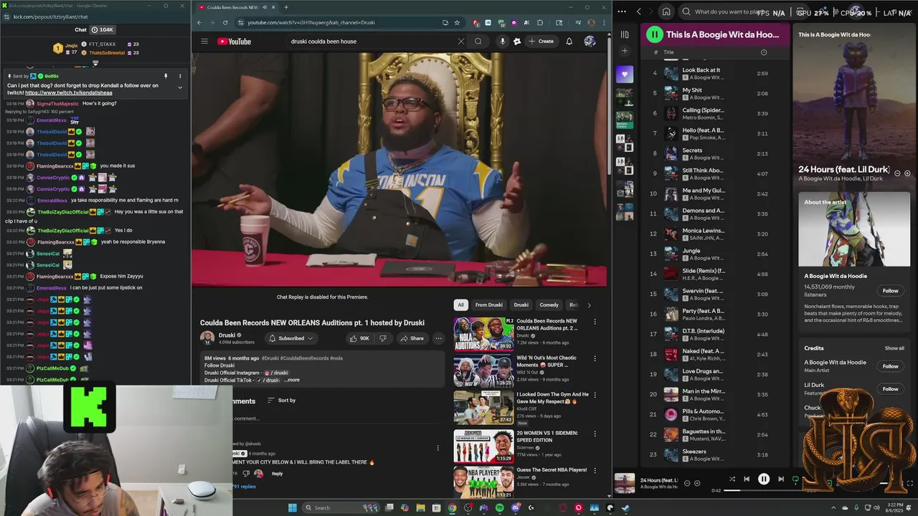The width and height of the screenshot is (918, 516).
Task: Open 20 Women vs 1 Sidemen video
Action: (x=483, y=445)
